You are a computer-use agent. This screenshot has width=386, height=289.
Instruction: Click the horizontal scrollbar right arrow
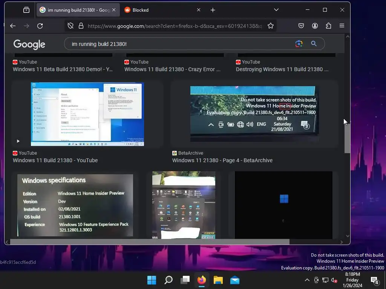point(342,242)
